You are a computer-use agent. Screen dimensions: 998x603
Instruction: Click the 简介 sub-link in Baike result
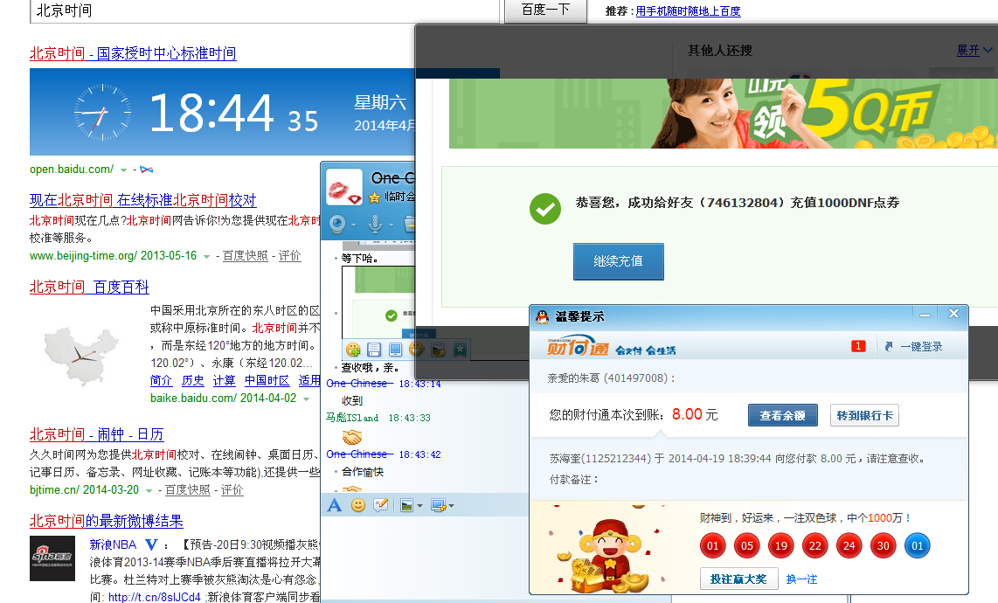tap(161, 381)
